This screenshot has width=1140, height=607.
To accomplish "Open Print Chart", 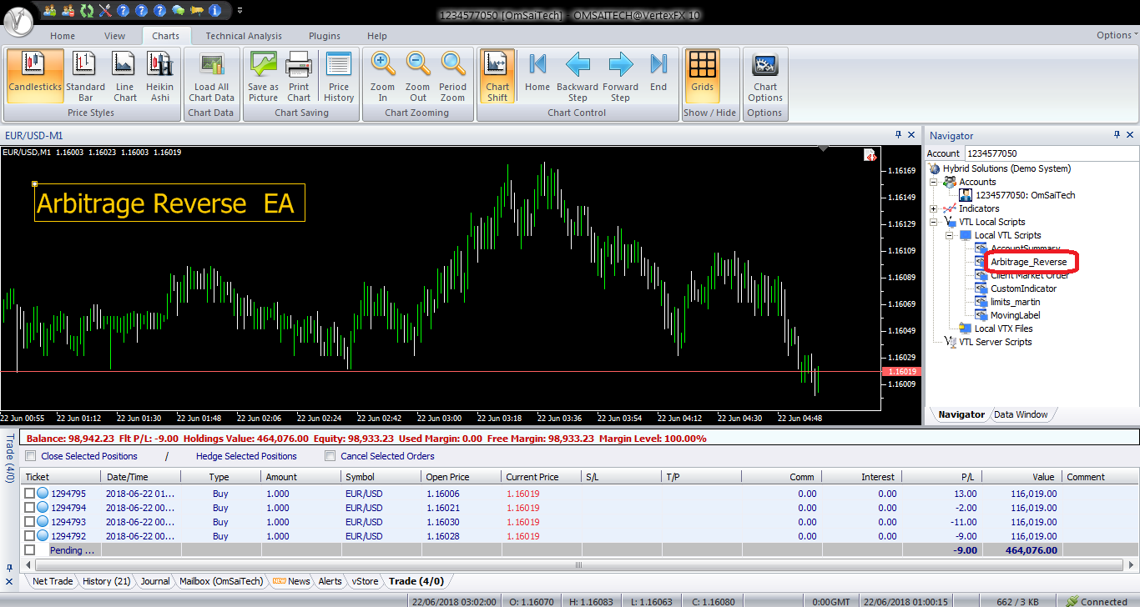I will tap(299, 76).
